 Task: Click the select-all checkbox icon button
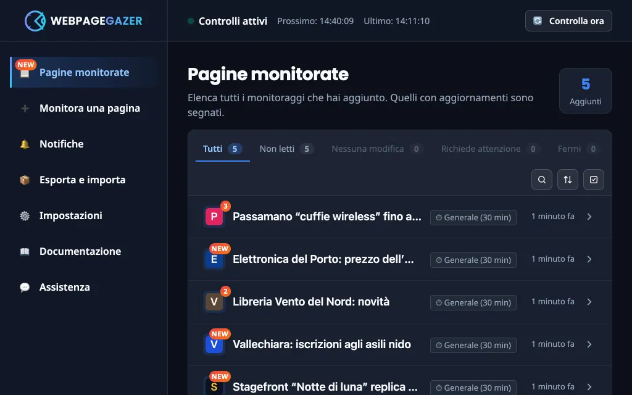(x=594, y=180)
